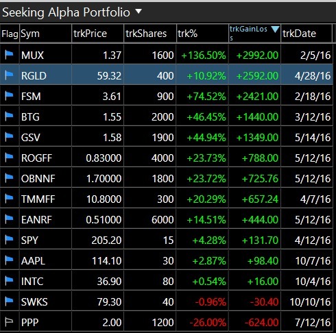
Task: Toggle the blue flag for ROGFF
Action: (9, 158)
